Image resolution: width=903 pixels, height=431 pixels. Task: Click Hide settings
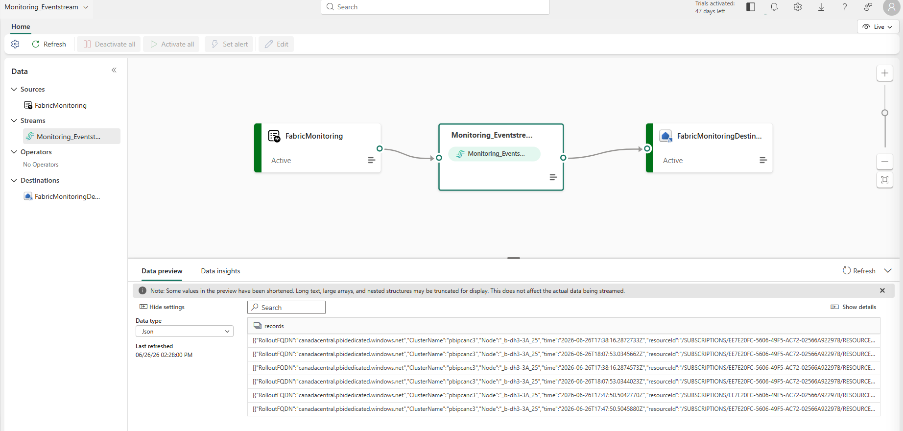162,307
